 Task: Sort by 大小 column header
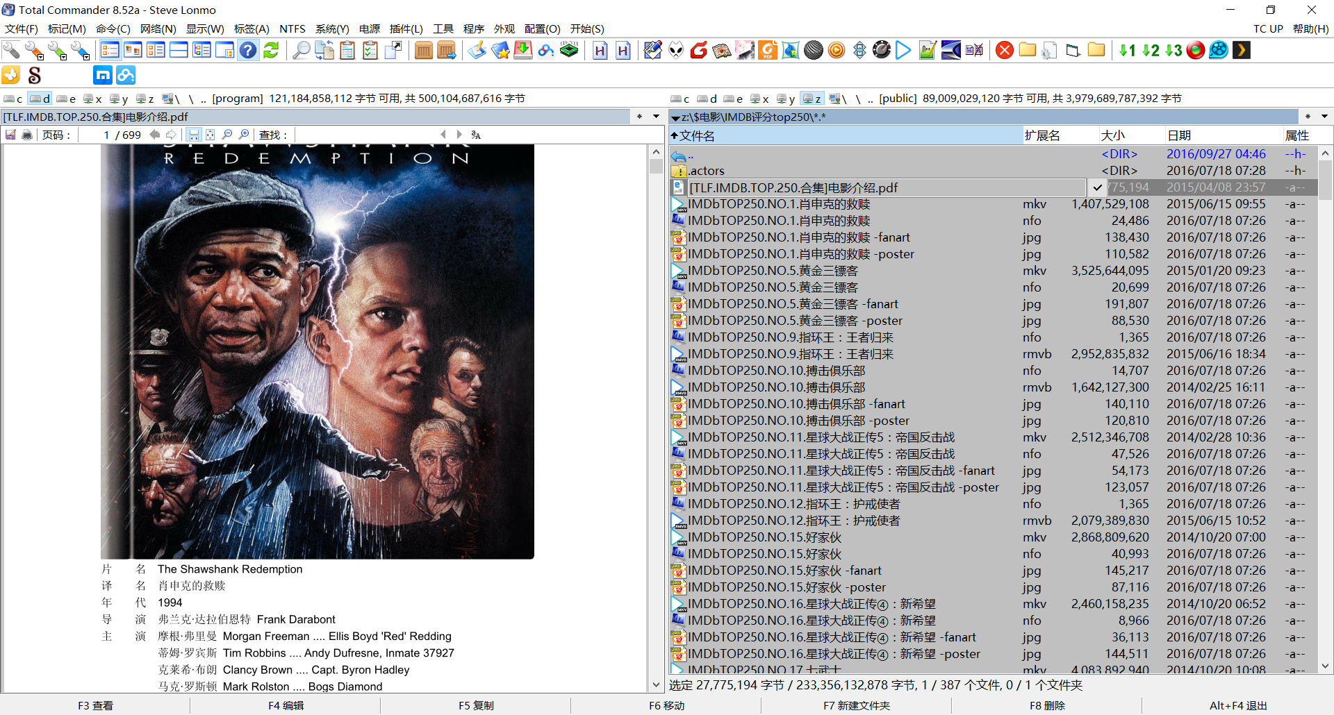point(1131,135)
